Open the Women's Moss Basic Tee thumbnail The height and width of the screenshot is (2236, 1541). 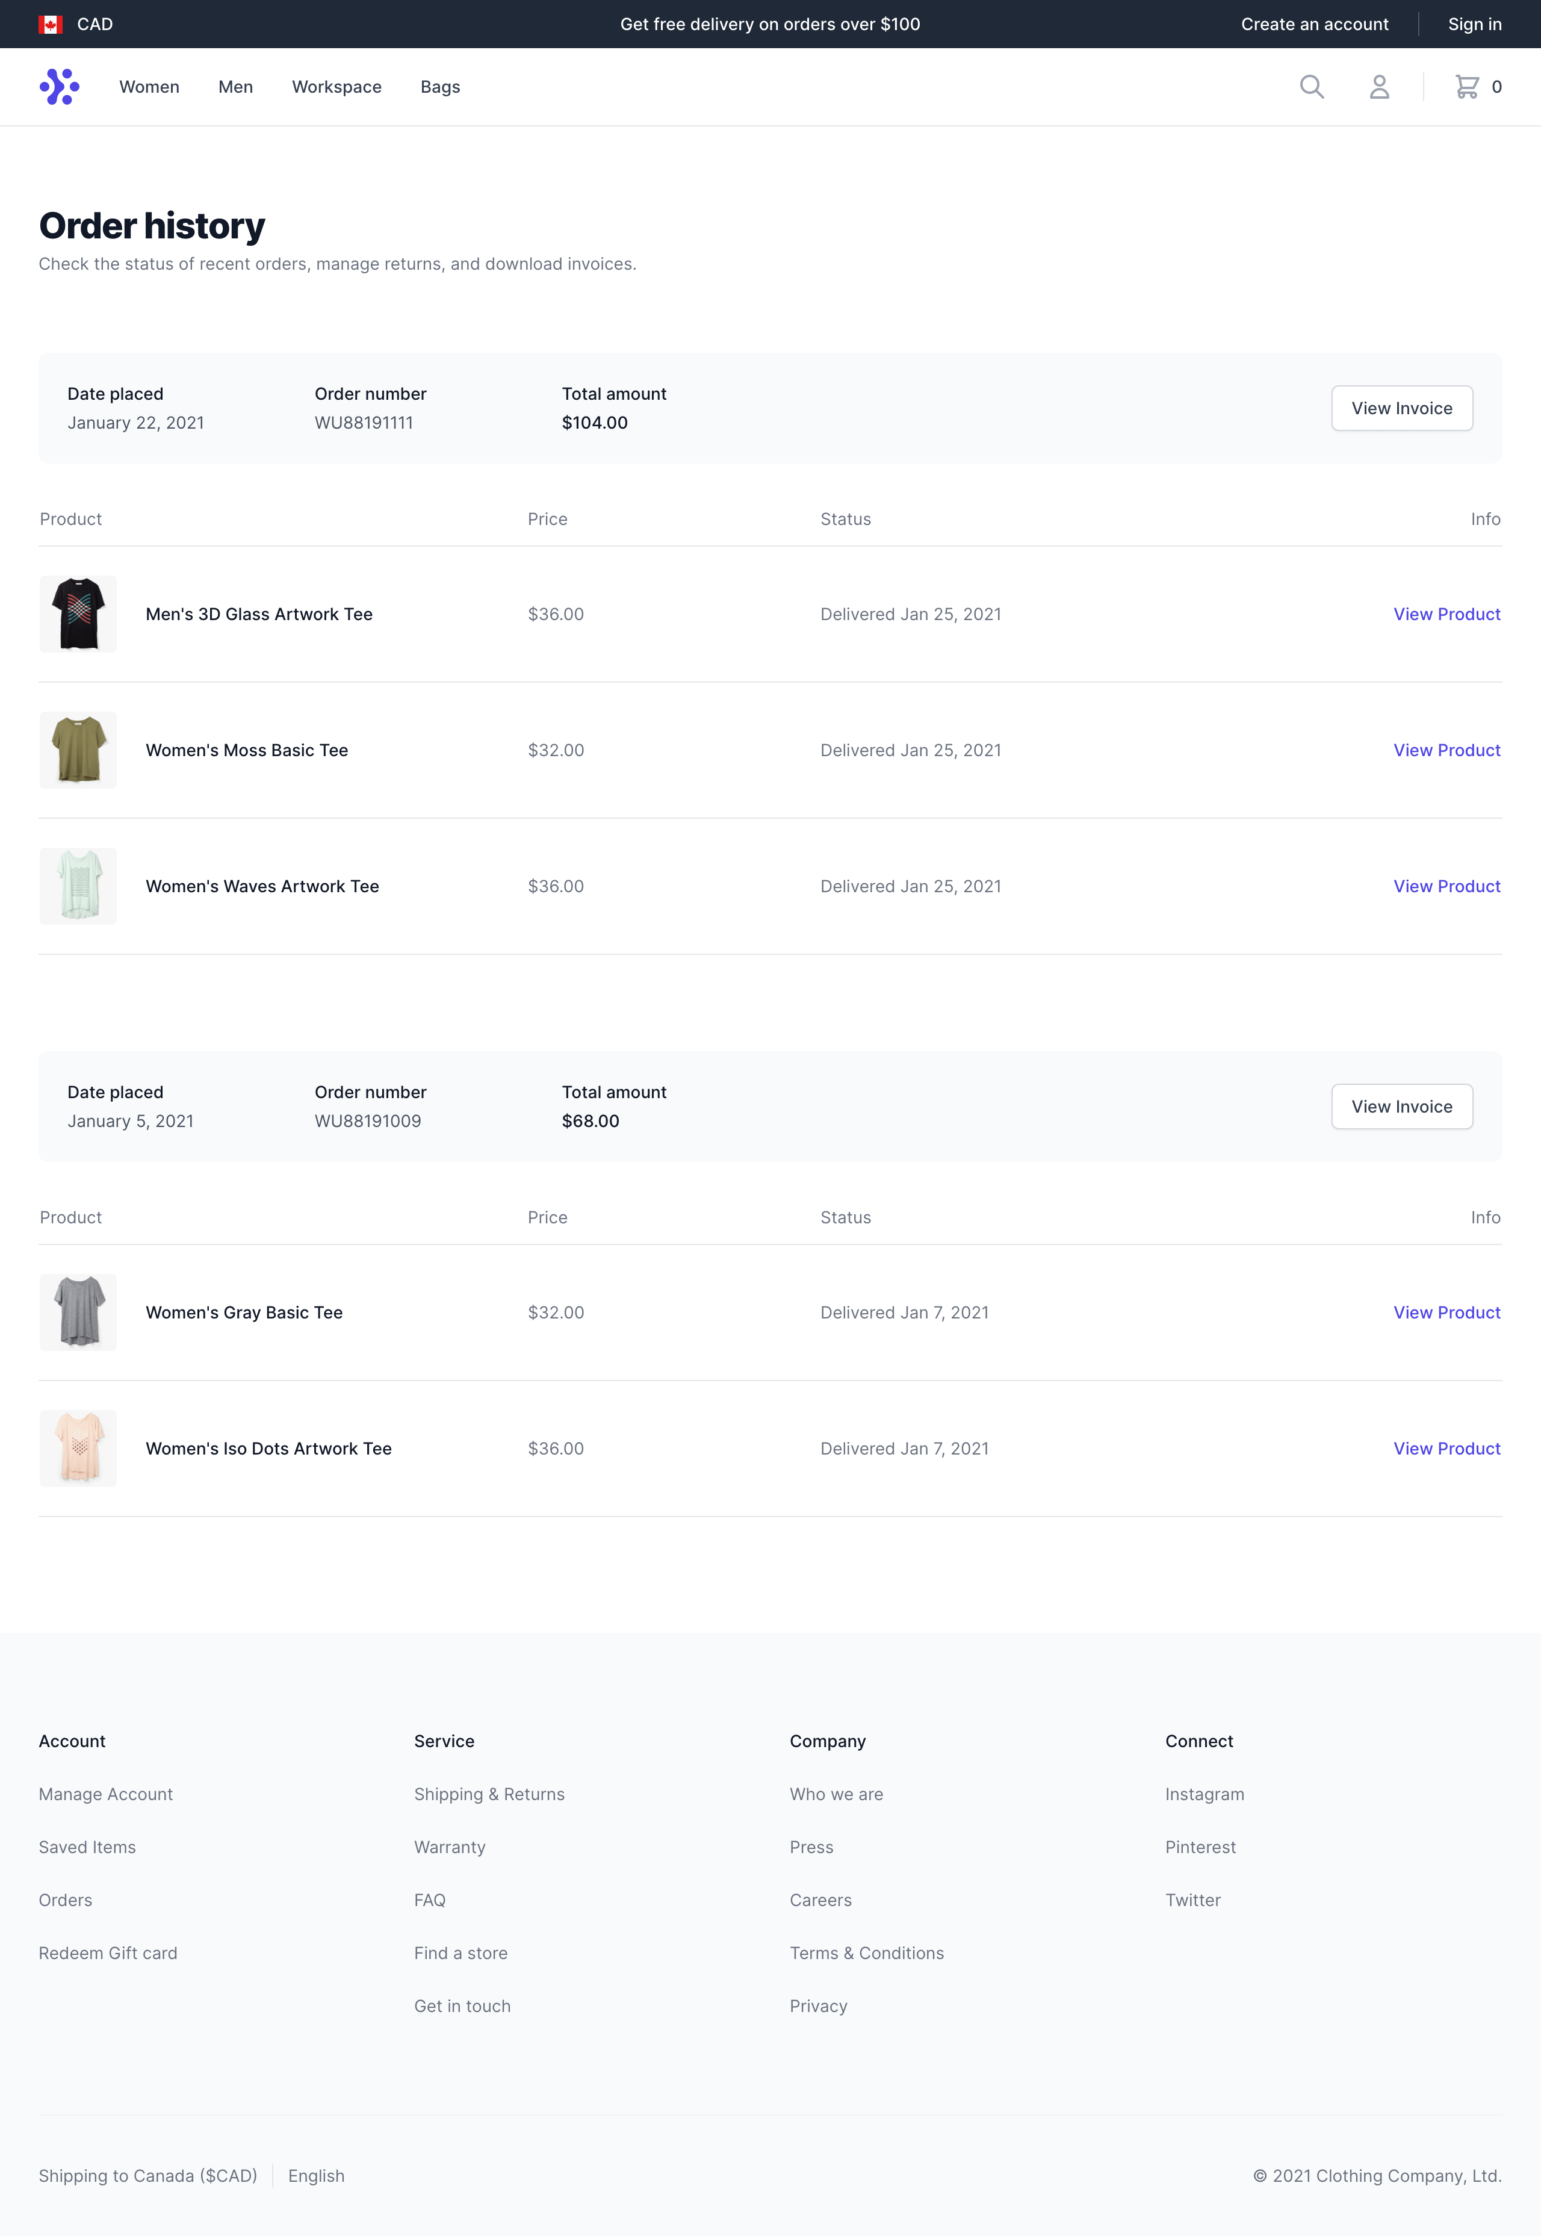[78, 750]
